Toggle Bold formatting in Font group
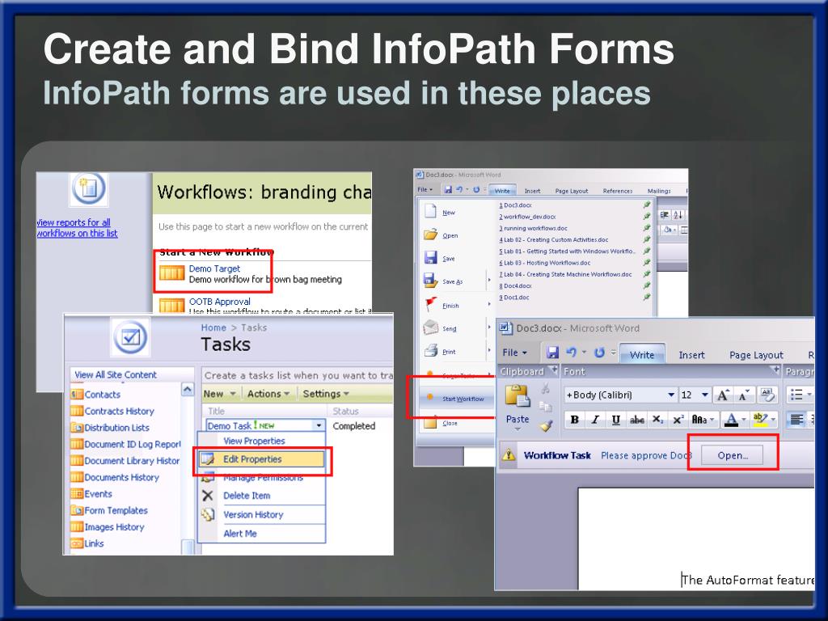The image size is (828, 621). point(574,420)
